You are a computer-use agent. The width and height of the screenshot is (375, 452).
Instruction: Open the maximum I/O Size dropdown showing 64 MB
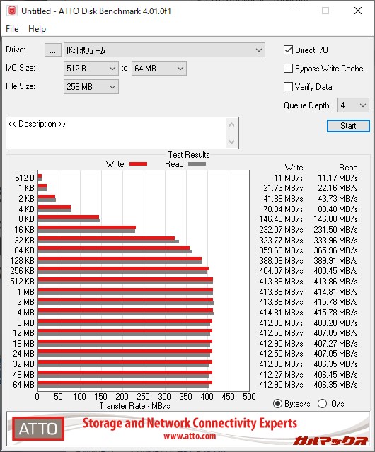[x=159, y=69]
